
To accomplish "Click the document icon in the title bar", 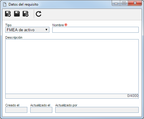I will click(5, 4).
